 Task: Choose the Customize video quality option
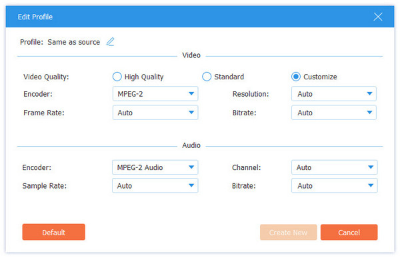296,77
